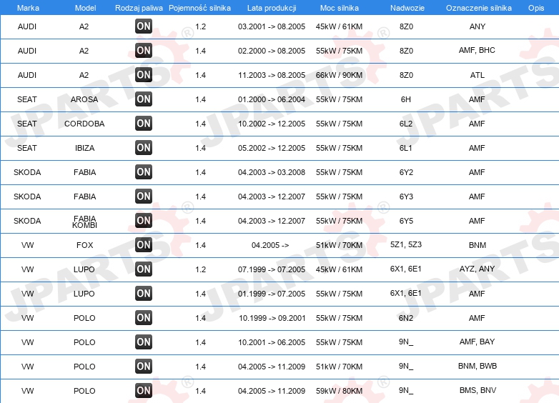Click the '59kW / 80KM' power cell

[x=339, y=391]
